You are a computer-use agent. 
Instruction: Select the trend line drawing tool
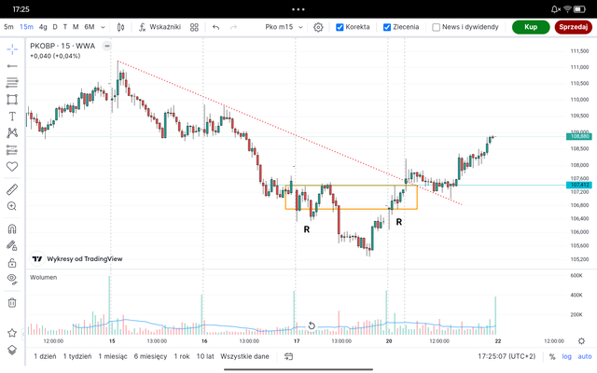point(12,66)
